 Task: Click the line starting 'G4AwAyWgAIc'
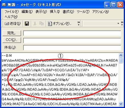click(x=59, y=99)
